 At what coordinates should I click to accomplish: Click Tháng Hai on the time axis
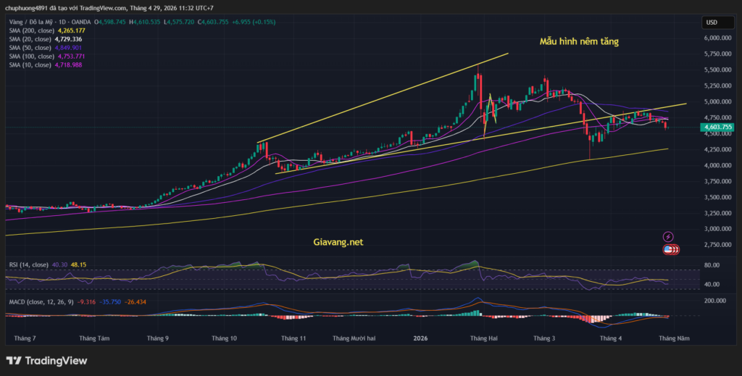(483, 338)
